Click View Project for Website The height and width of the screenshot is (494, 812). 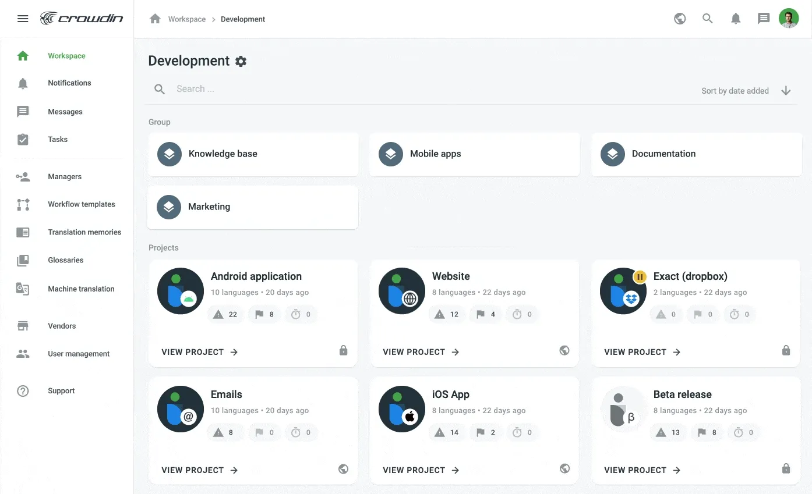421,352
